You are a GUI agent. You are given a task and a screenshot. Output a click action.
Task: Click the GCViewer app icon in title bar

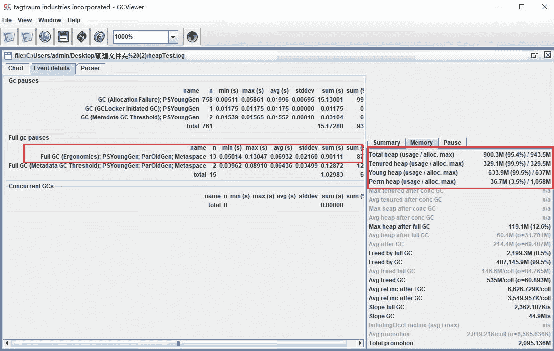(x=7, y=7)
